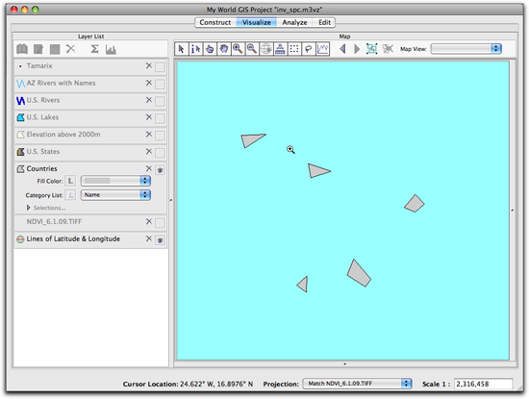Switch to the Edit tab
Screen dimensions: 529x399
[x=324, y=23]
